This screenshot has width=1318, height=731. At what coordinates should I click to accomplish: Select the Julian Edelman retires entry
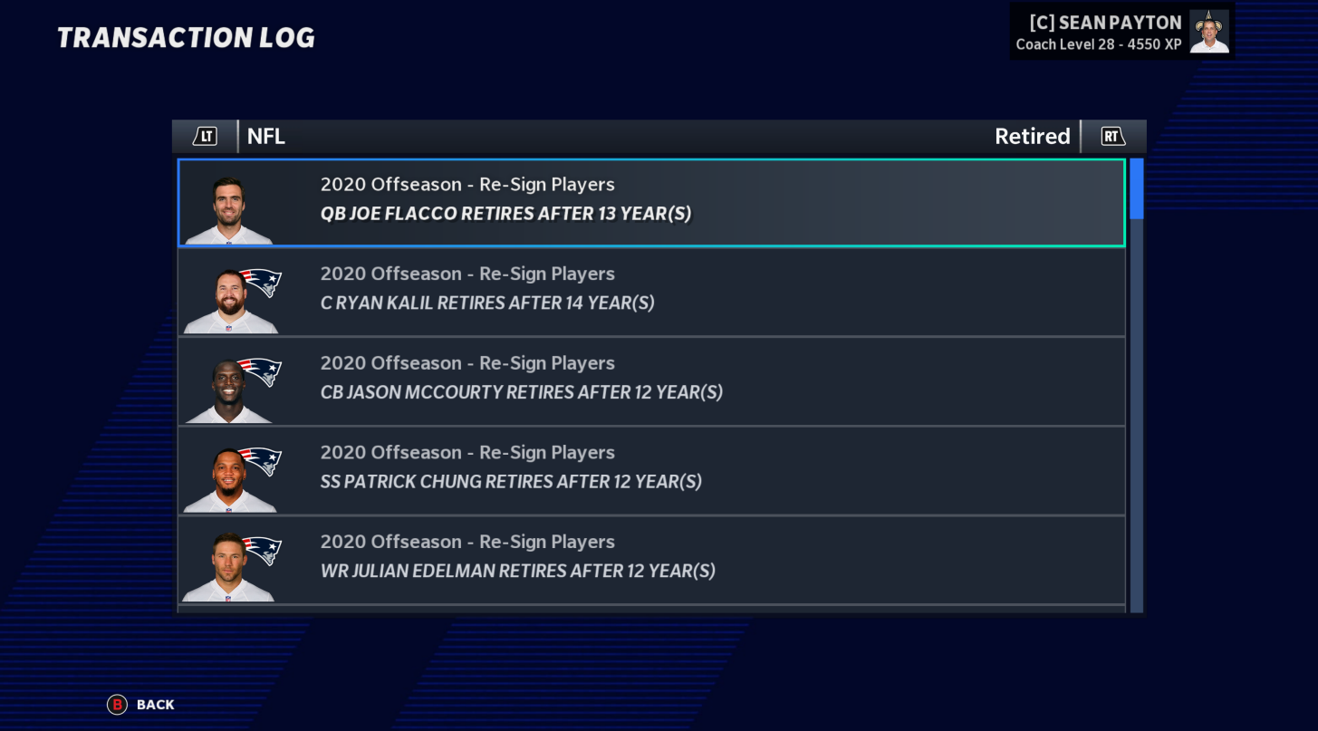[x=652, y=560]
